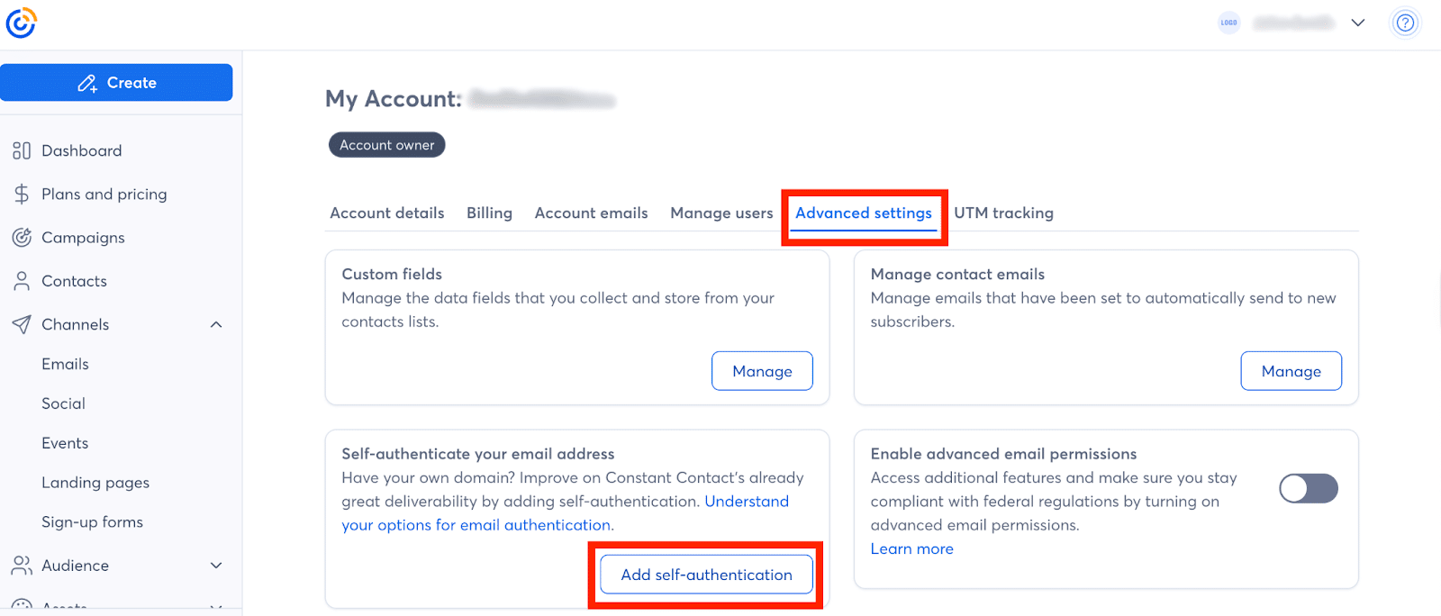
Task: Click the Constant Contact logo icon
Action: click(21, 23)
